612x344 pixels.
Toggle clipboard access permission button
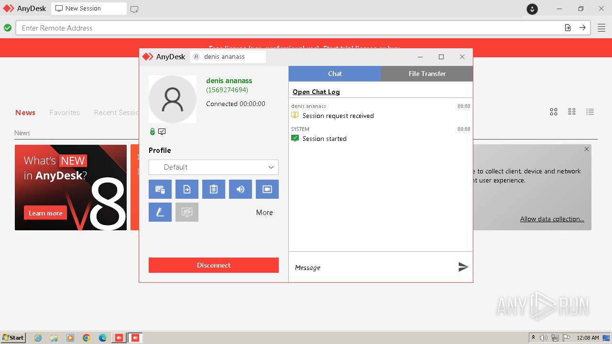coord(214,189)
